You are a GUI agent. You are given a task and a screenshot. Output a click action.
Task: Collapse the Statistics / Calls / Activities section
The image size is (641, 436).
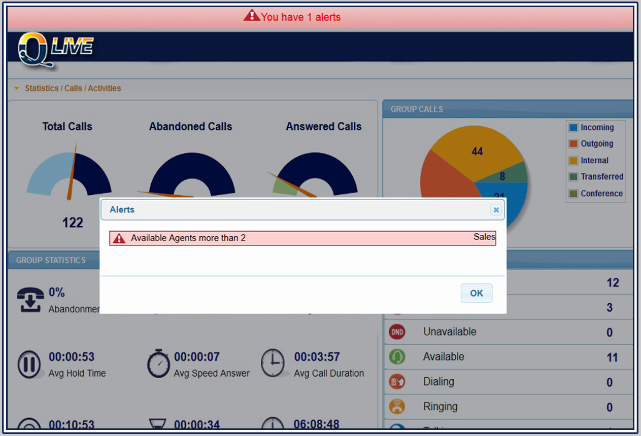[17, 89]
